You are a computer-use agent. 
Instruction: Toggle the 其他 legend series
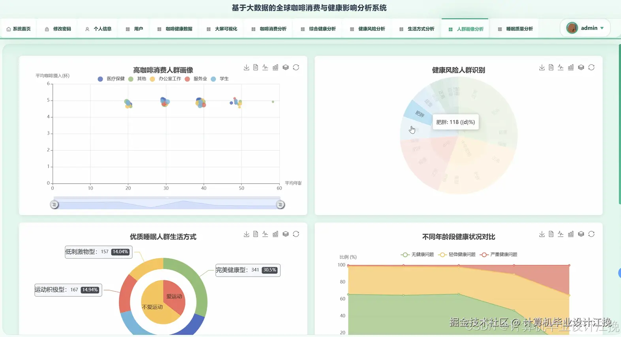[x=137, y=79]
